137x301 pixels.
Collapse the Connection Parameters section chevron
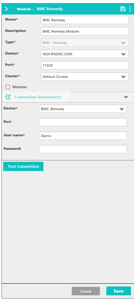coord(126,97)
